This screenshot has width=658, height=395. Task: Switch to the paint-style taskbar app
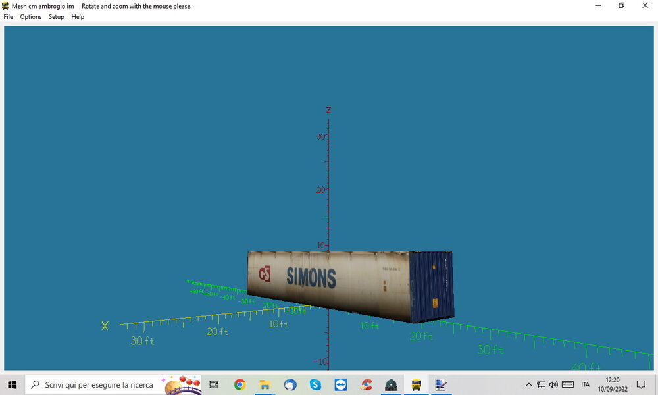pyautogui.click(x=441, y=384)
